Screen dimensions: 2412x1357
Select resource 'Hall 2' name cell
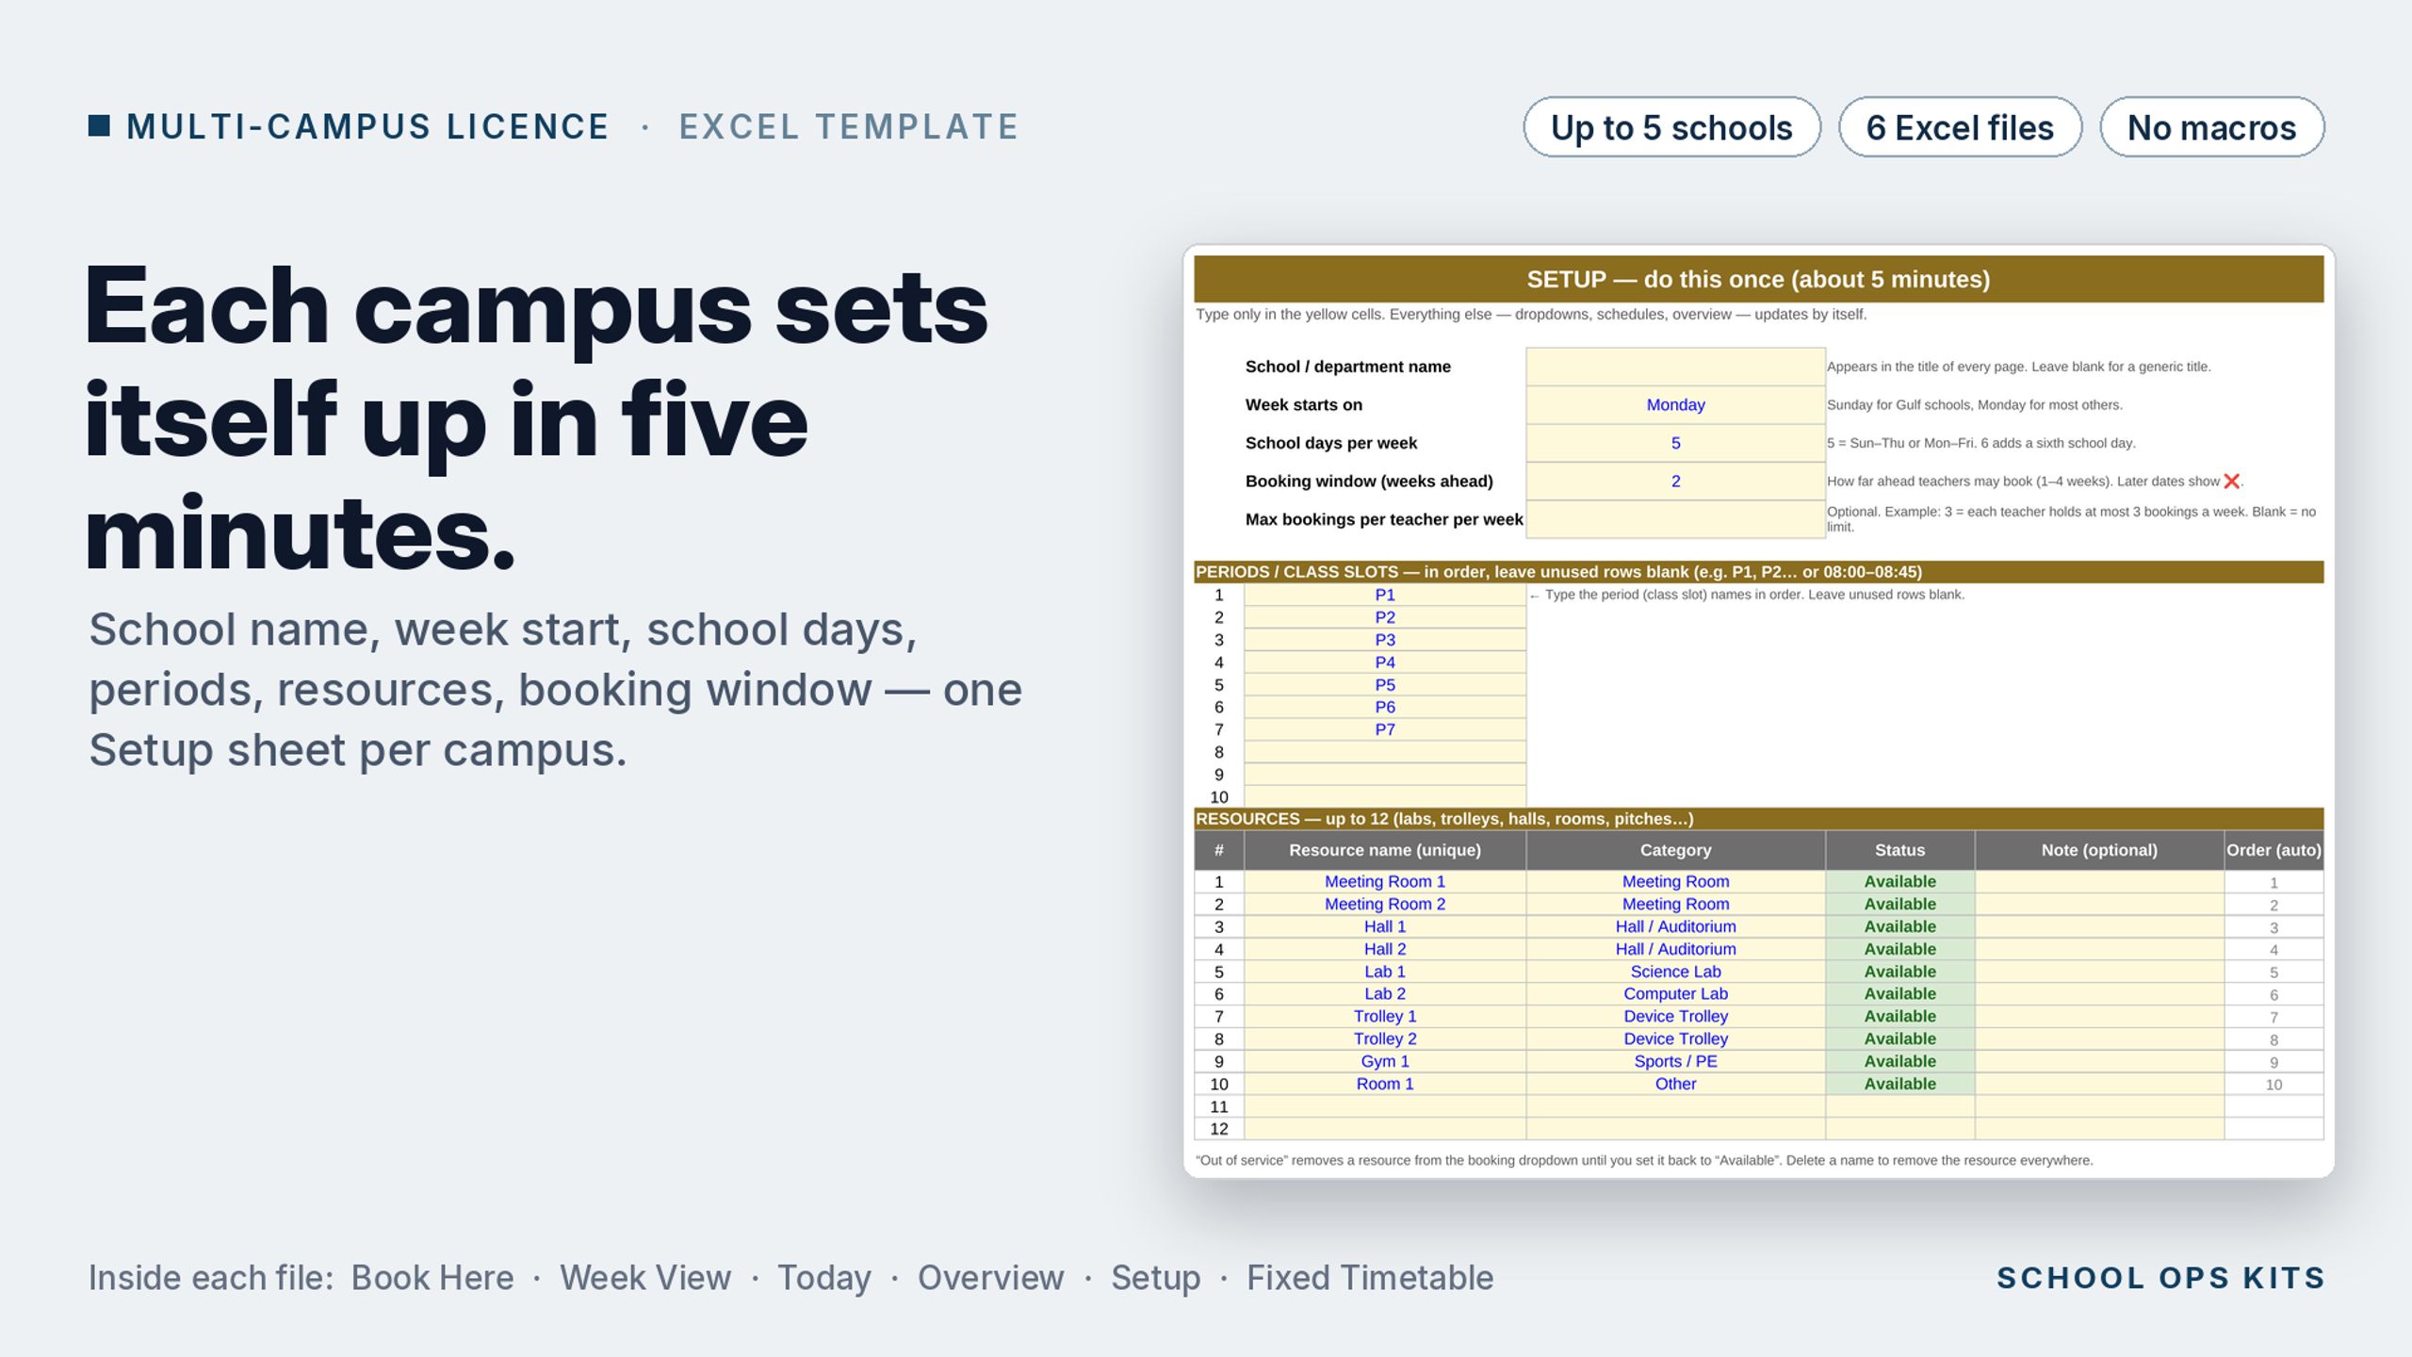(1385, 949)
